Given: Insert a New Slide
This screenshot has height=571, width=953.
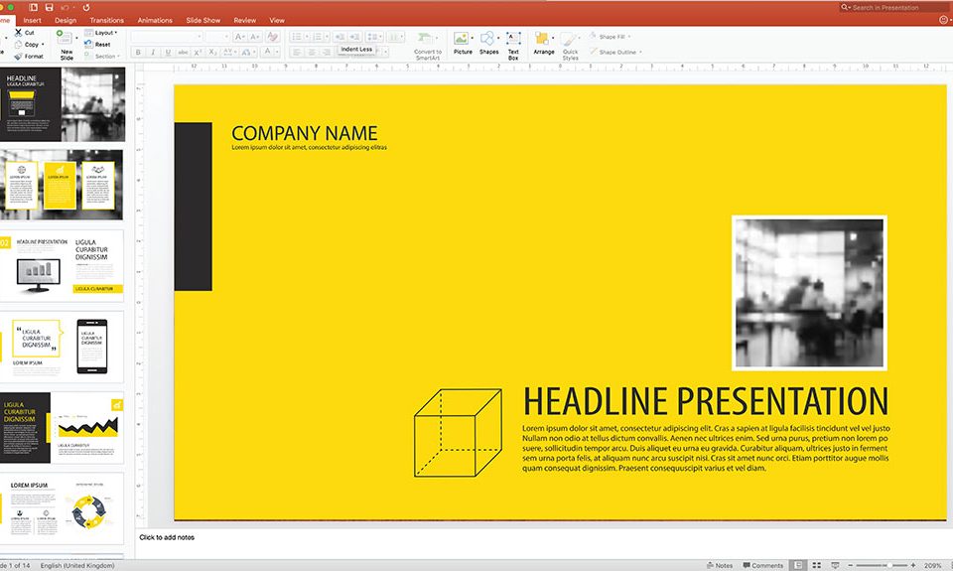Looking at the screenshot, I should (x=67, y=45).
